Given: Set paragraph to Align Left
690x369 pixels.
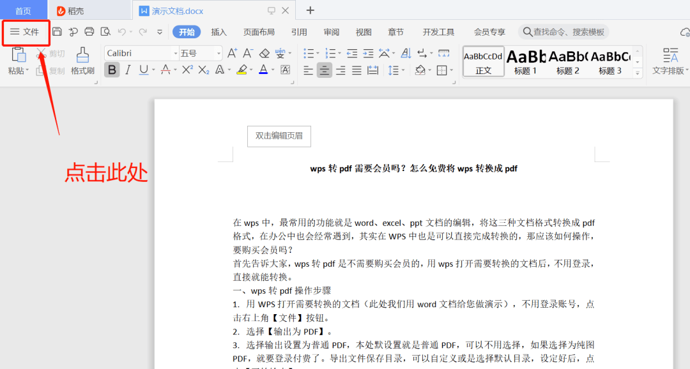Looking at the screenshot, I should click(308, 70).
